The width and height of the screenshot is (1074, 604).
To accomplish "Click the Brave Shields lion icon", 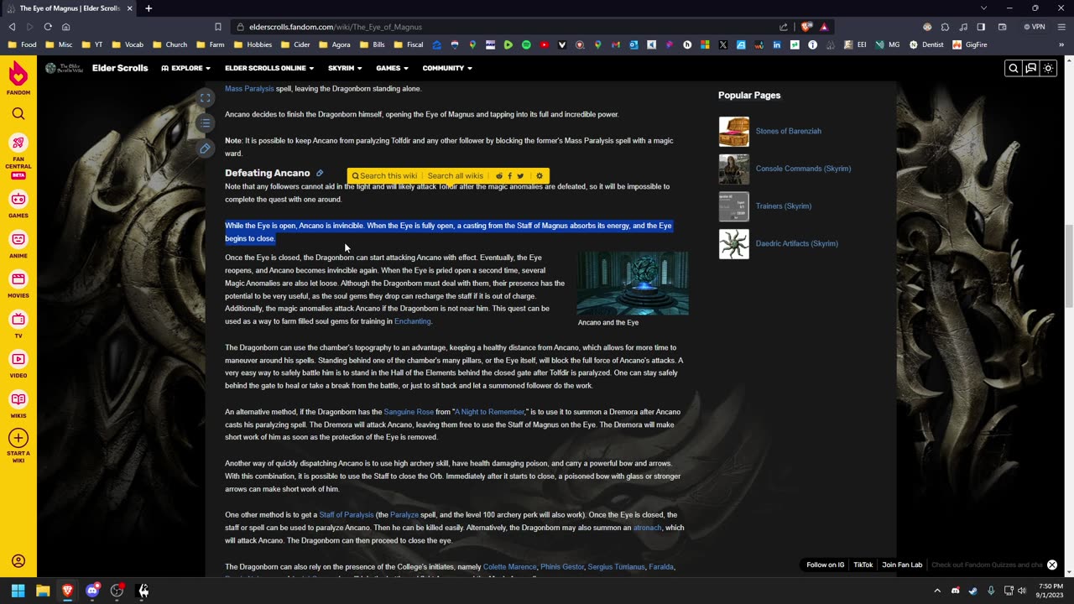I will (807, 27).
